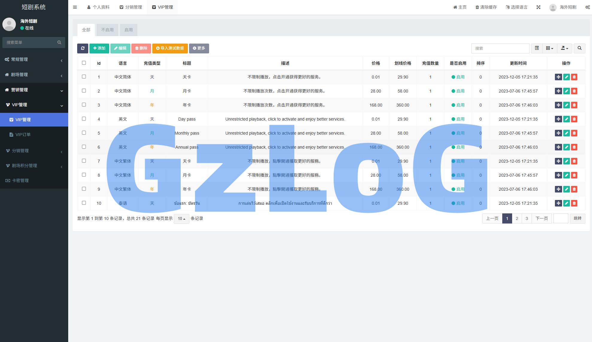Click the magnifier search button at right
Viewport: 592px width, 342px height.
pos(579,48)
